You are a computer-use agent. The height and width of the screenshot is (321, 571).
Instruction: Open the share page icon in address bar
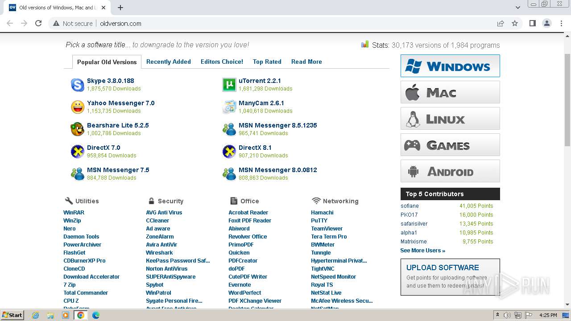(501, 23)
